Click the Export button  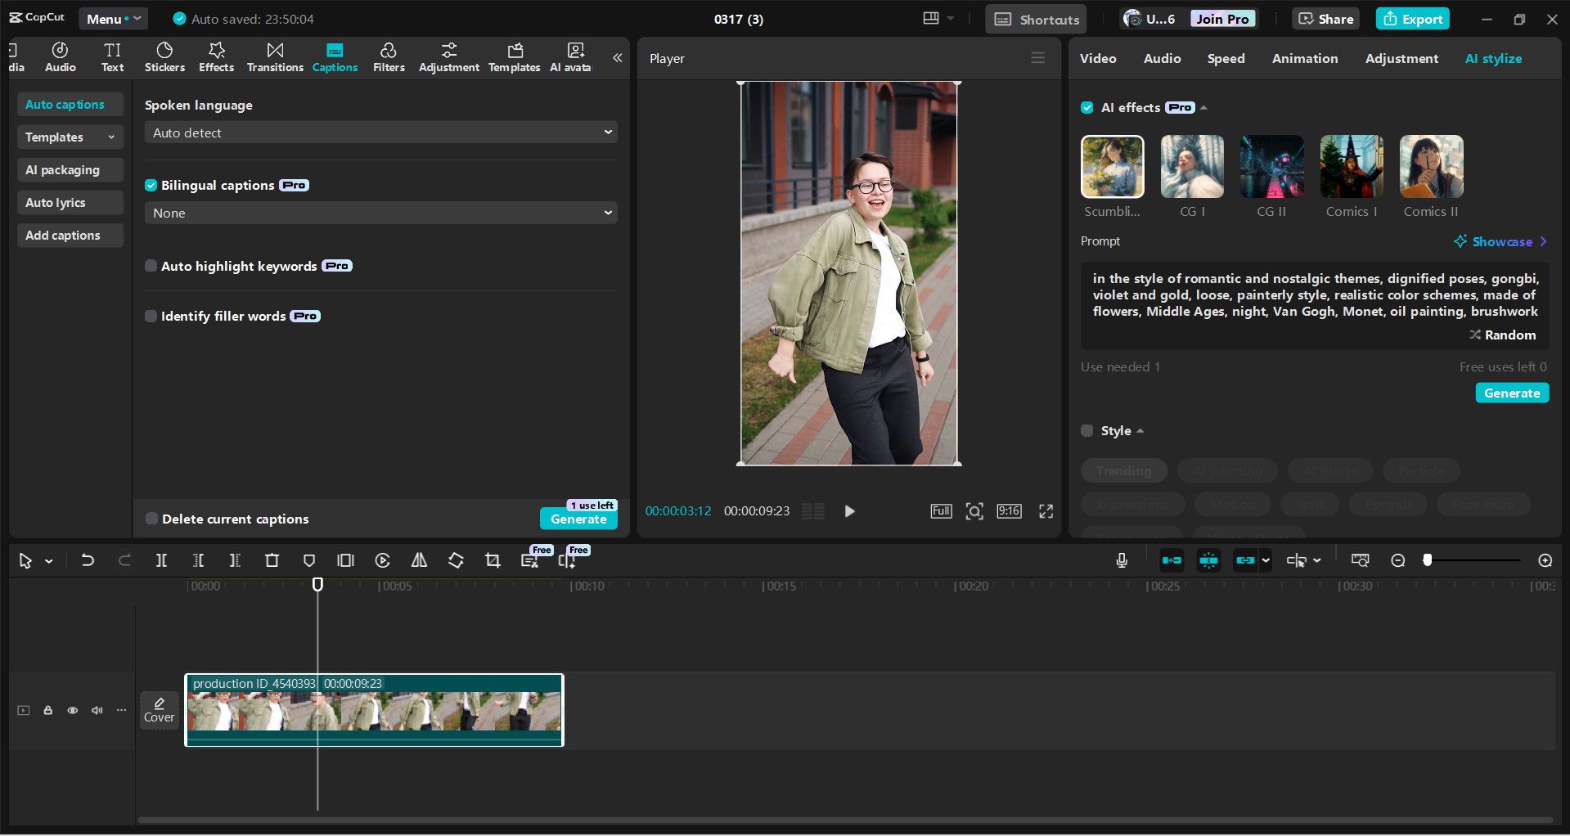pos(1412,19)
